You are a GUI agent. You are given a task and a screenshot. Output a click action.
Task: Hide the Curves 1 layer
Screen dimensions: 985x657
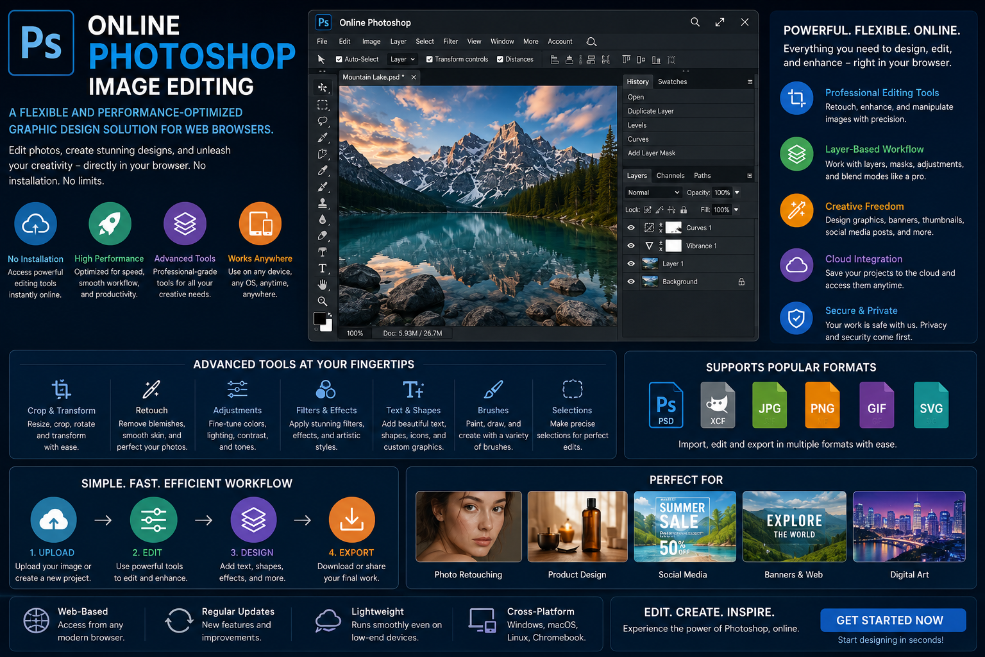[631, 228]
